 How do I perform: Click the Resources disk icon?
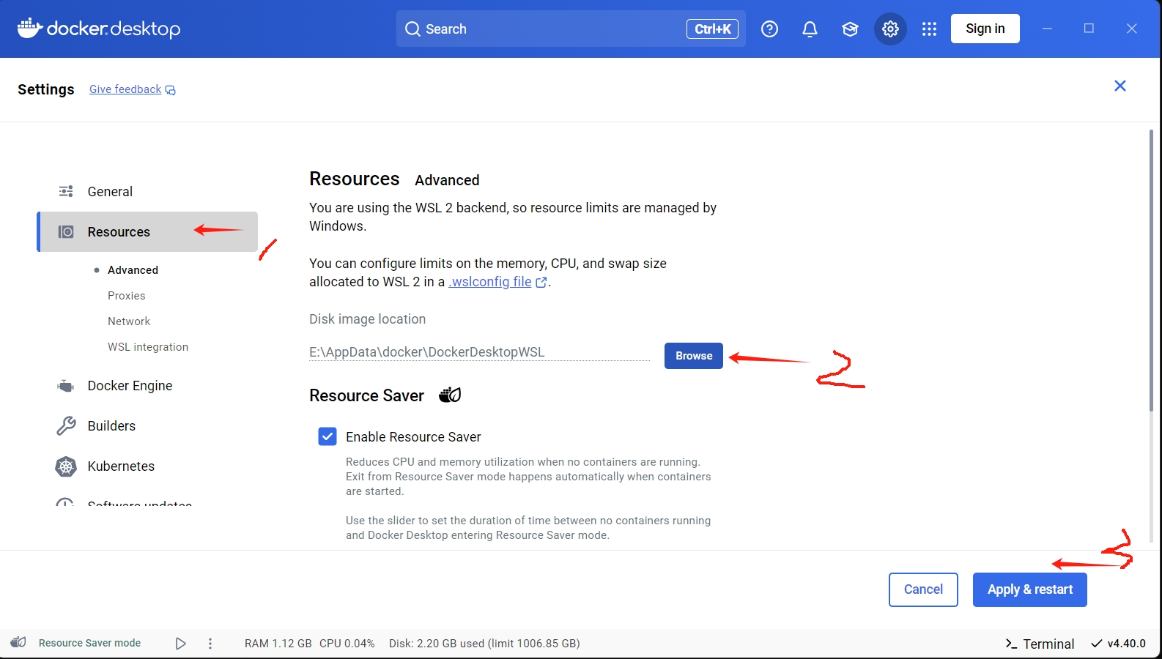click(x=66, y=231)
